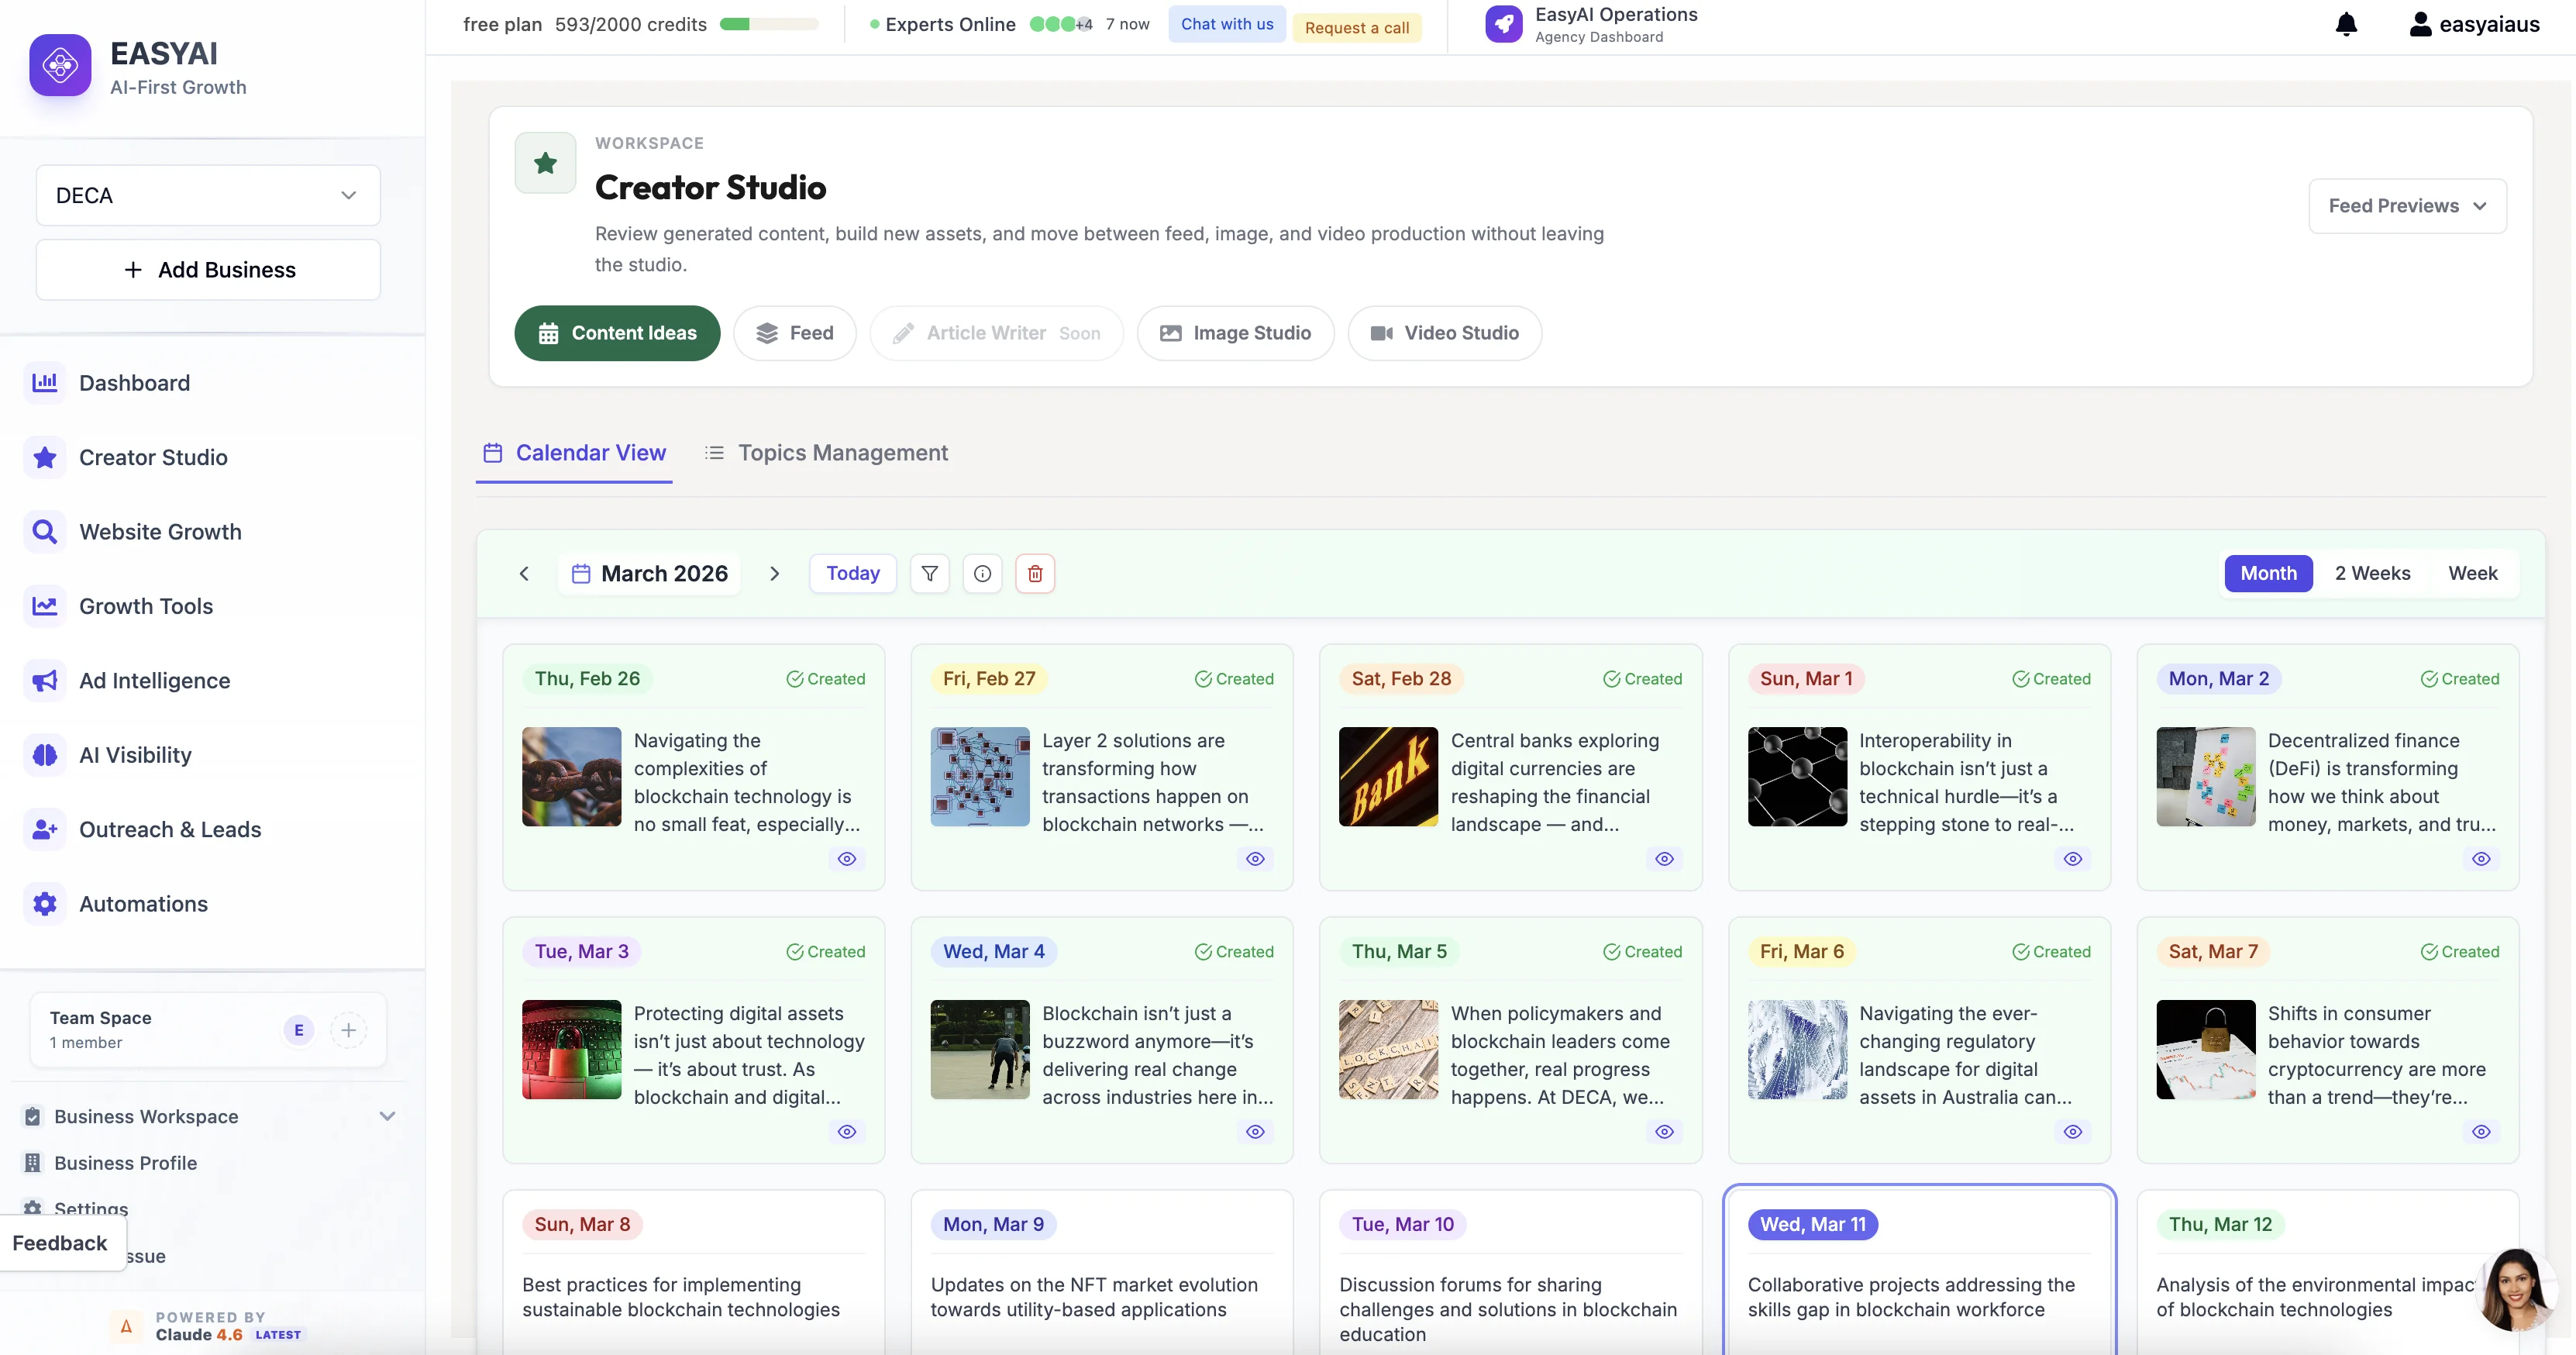Delete calendar content via trash icon

pyautogui.click(x=1035, y=573)
